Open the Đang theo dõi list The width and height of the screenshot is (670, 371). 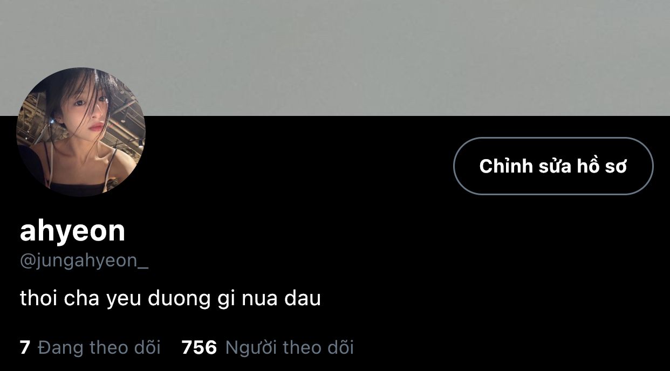tap(99, 347)
